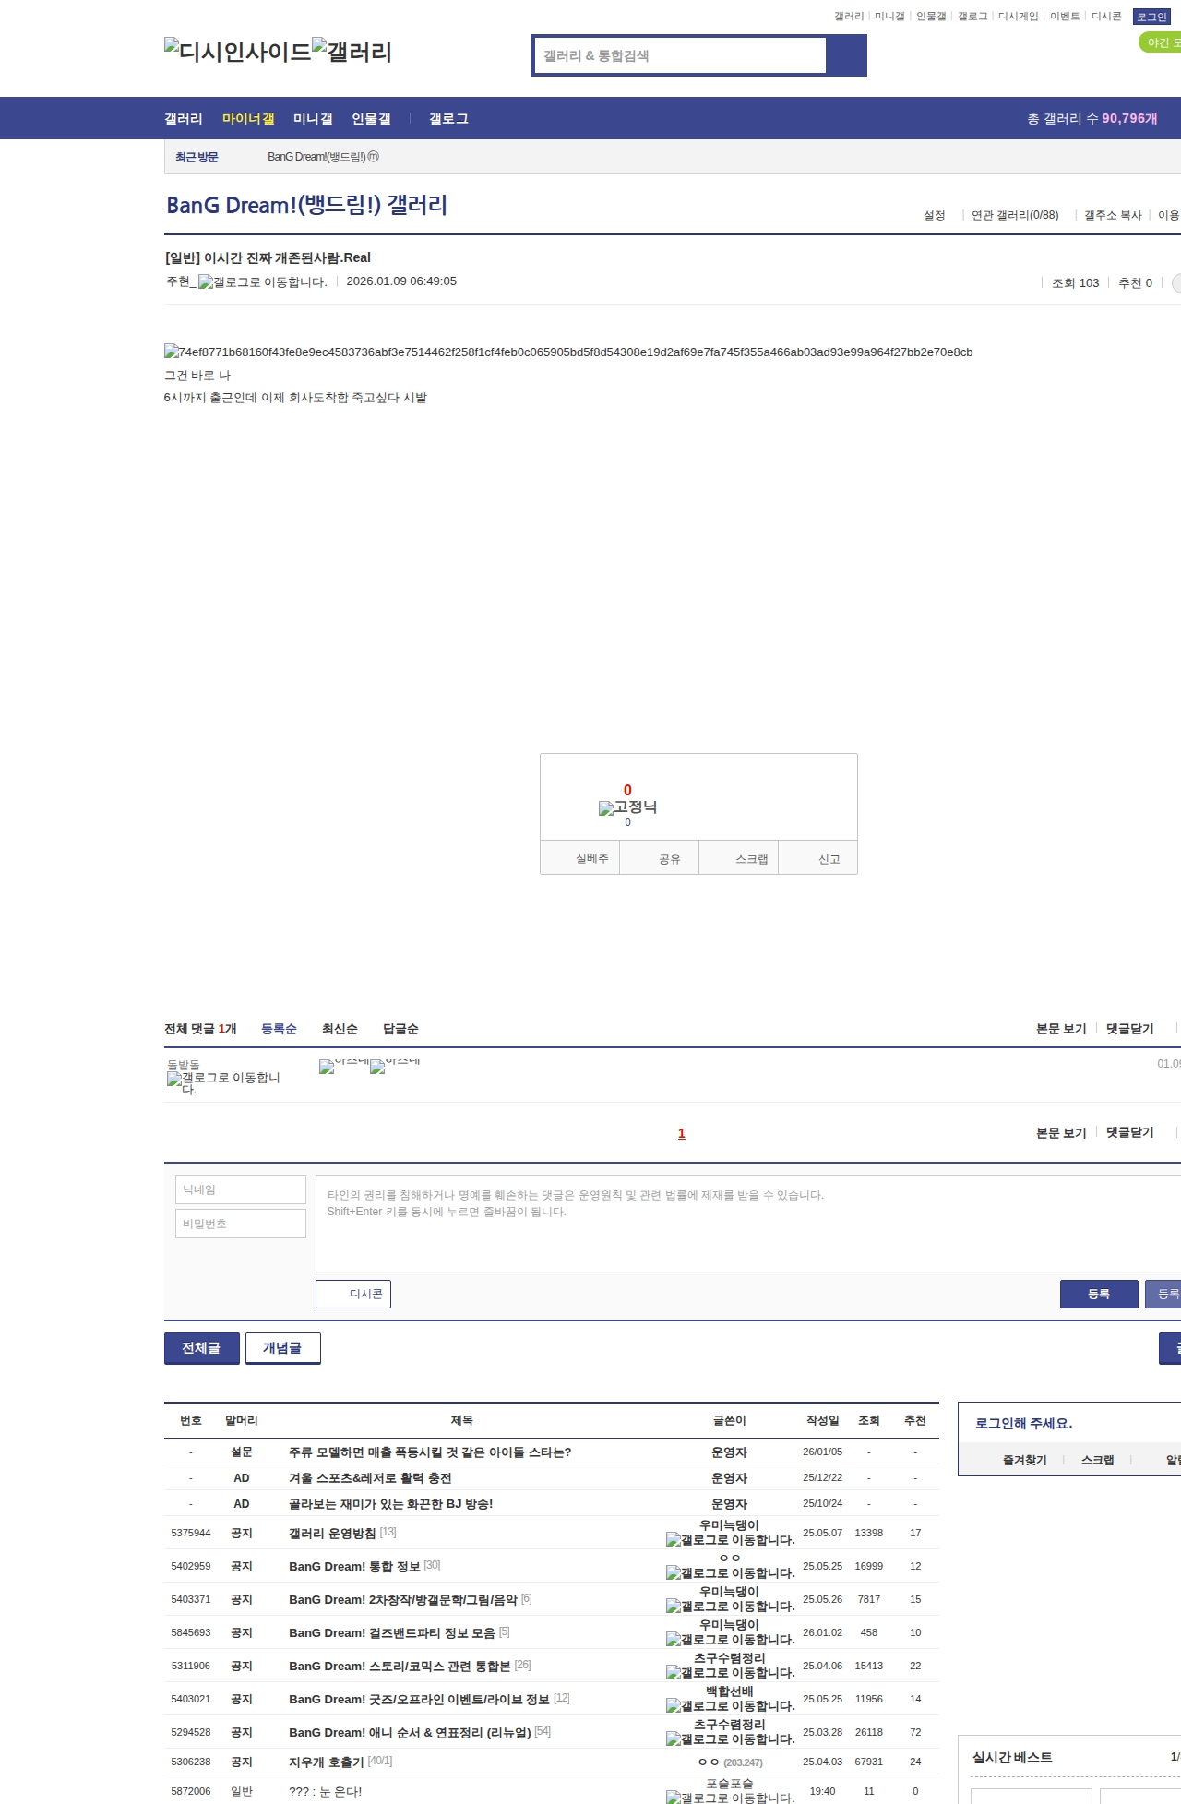Collapse comments with 댓글닫기 beside sort options
Screen dimensions: 1181x1804
tap(1130, 1029)
